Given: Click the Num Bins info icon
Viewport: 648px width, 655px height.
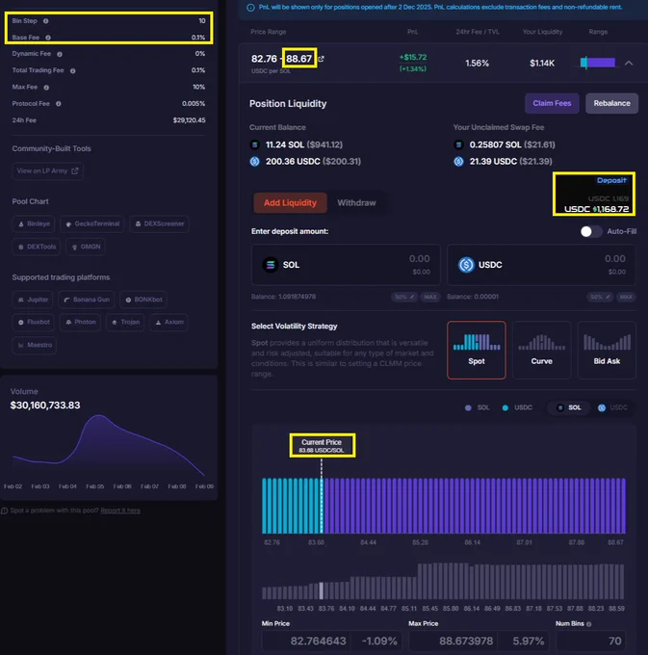Looking at the screenshot, I should click(x=588, y=624).
